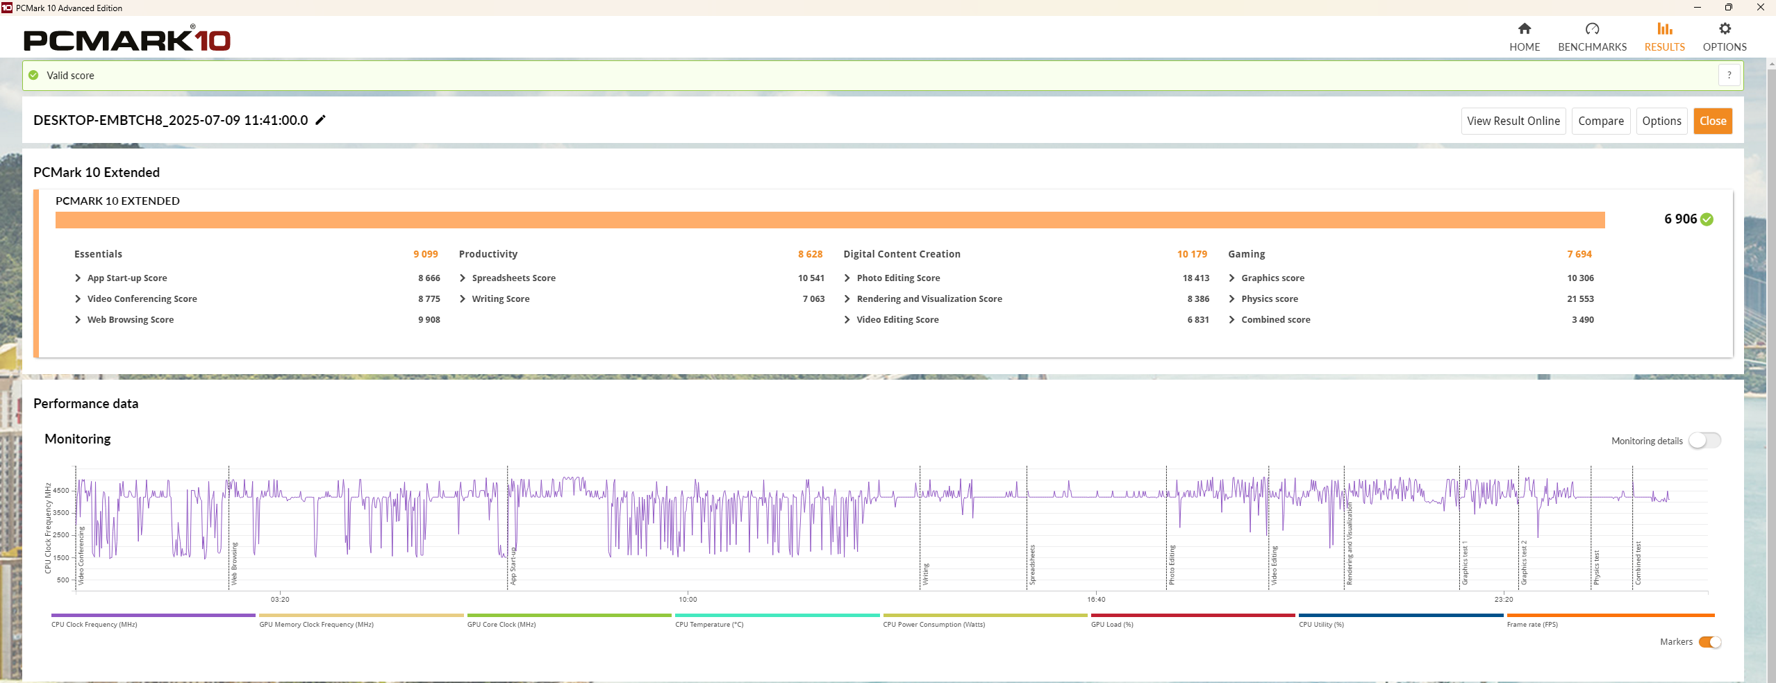
Task: Click the Combined test chart marker
Action: click(x=1638, y=564)
